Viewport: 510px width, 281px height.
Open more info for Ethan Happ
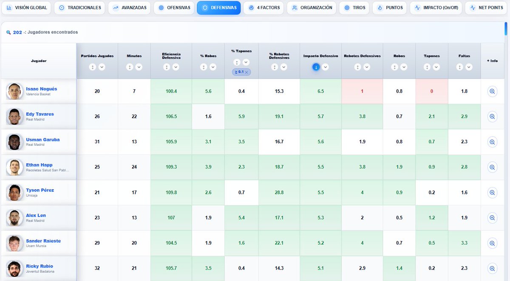click(492, 167)
